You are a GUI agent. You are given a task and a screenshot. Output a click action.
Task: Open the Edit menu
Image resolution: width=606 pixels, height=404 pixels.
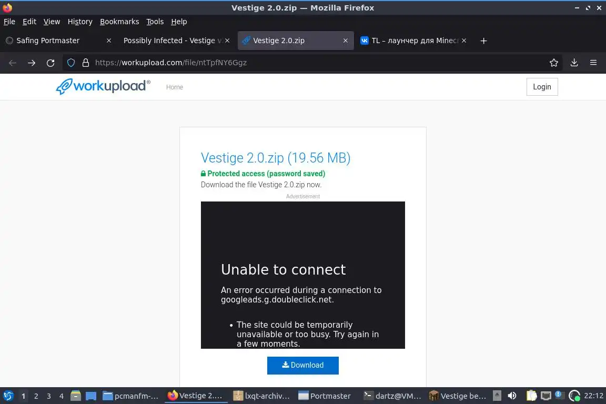click(29, 22)
